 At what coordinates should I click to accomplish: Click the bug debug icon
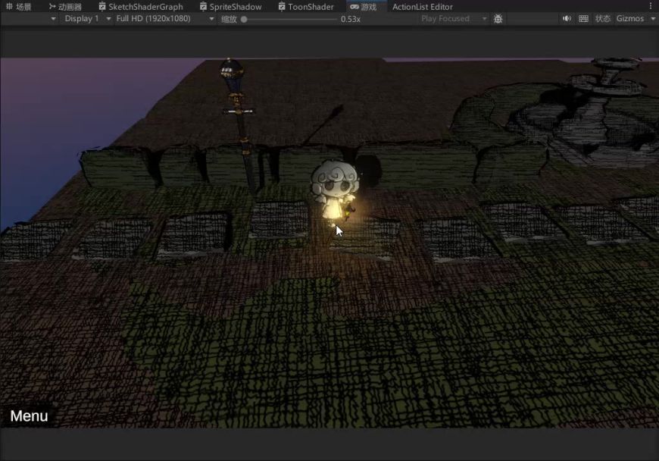498,18
